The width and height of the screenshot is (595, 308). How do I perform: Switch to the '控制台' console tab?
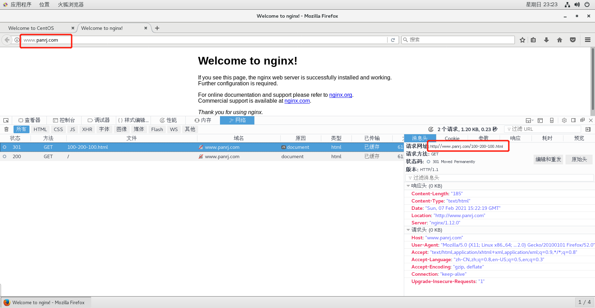tap(64, 120)
